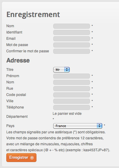The width and height of the screenshot is (119, 168).
Task: Click the Le panier est vide text
Action: tap(67, 114)
